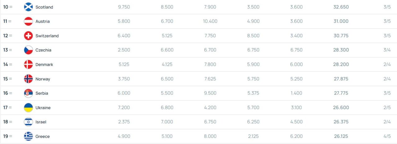Click the Czechia flag icon

coord(28,50)
